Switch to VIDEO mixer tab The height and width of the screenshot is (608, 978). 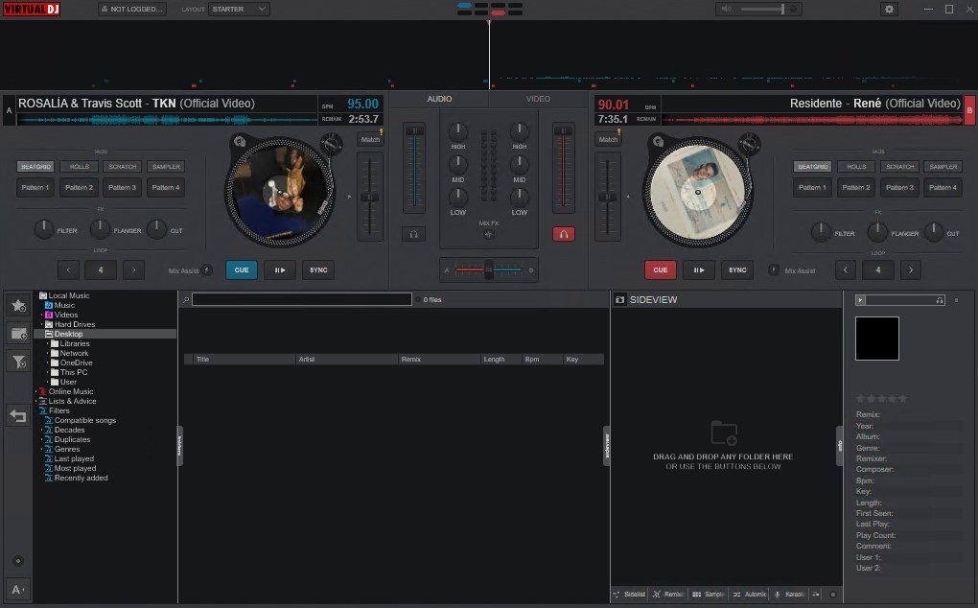(x=538, y=99)
